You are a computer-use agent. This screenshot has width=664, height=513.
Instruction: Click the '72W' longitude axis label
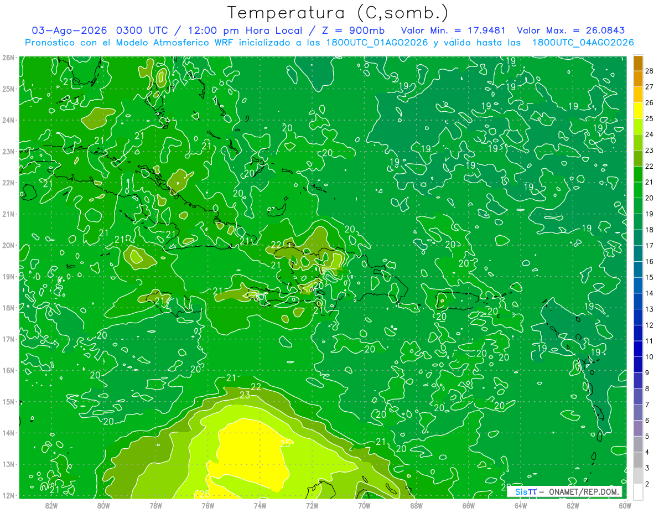[312, 505]
